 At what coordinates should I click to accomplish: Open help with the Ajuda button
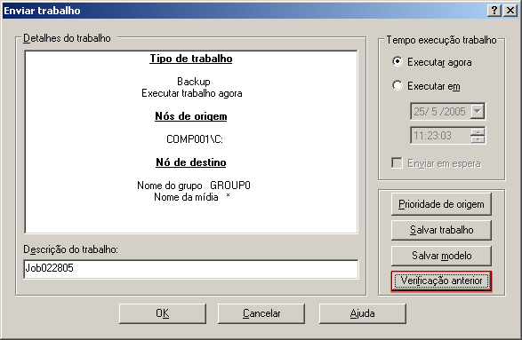pos(363,313)
